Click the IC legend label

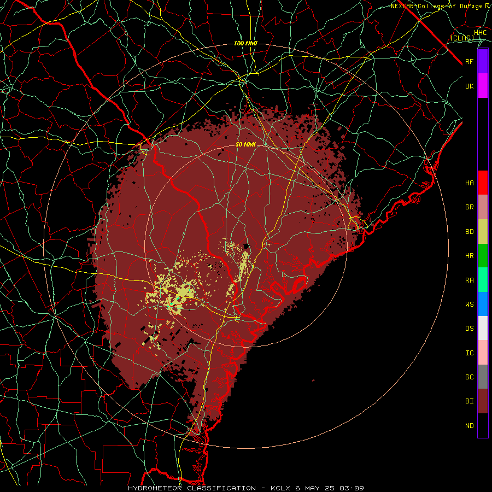[x=469, y=353]
